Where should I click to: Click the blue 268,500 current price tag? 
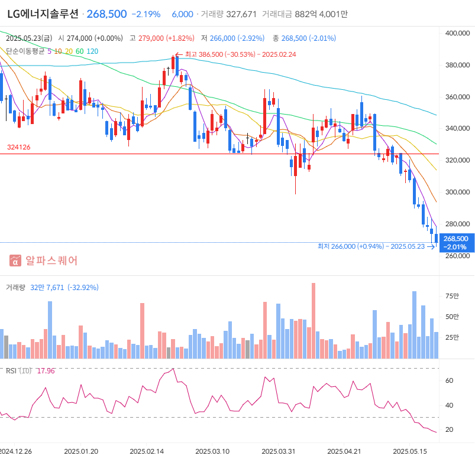457,243
